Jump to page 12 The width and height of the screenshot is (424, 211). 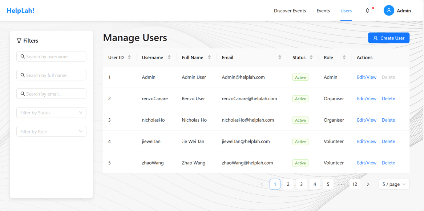[355, 184]
